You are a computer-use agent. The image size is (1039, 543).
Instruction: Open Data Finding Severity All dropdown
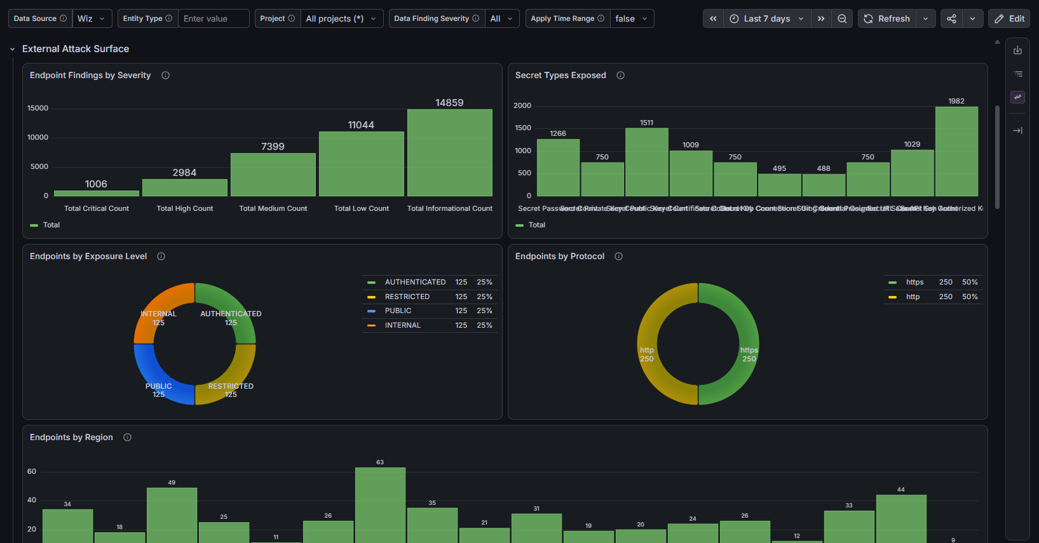point(502,18)
